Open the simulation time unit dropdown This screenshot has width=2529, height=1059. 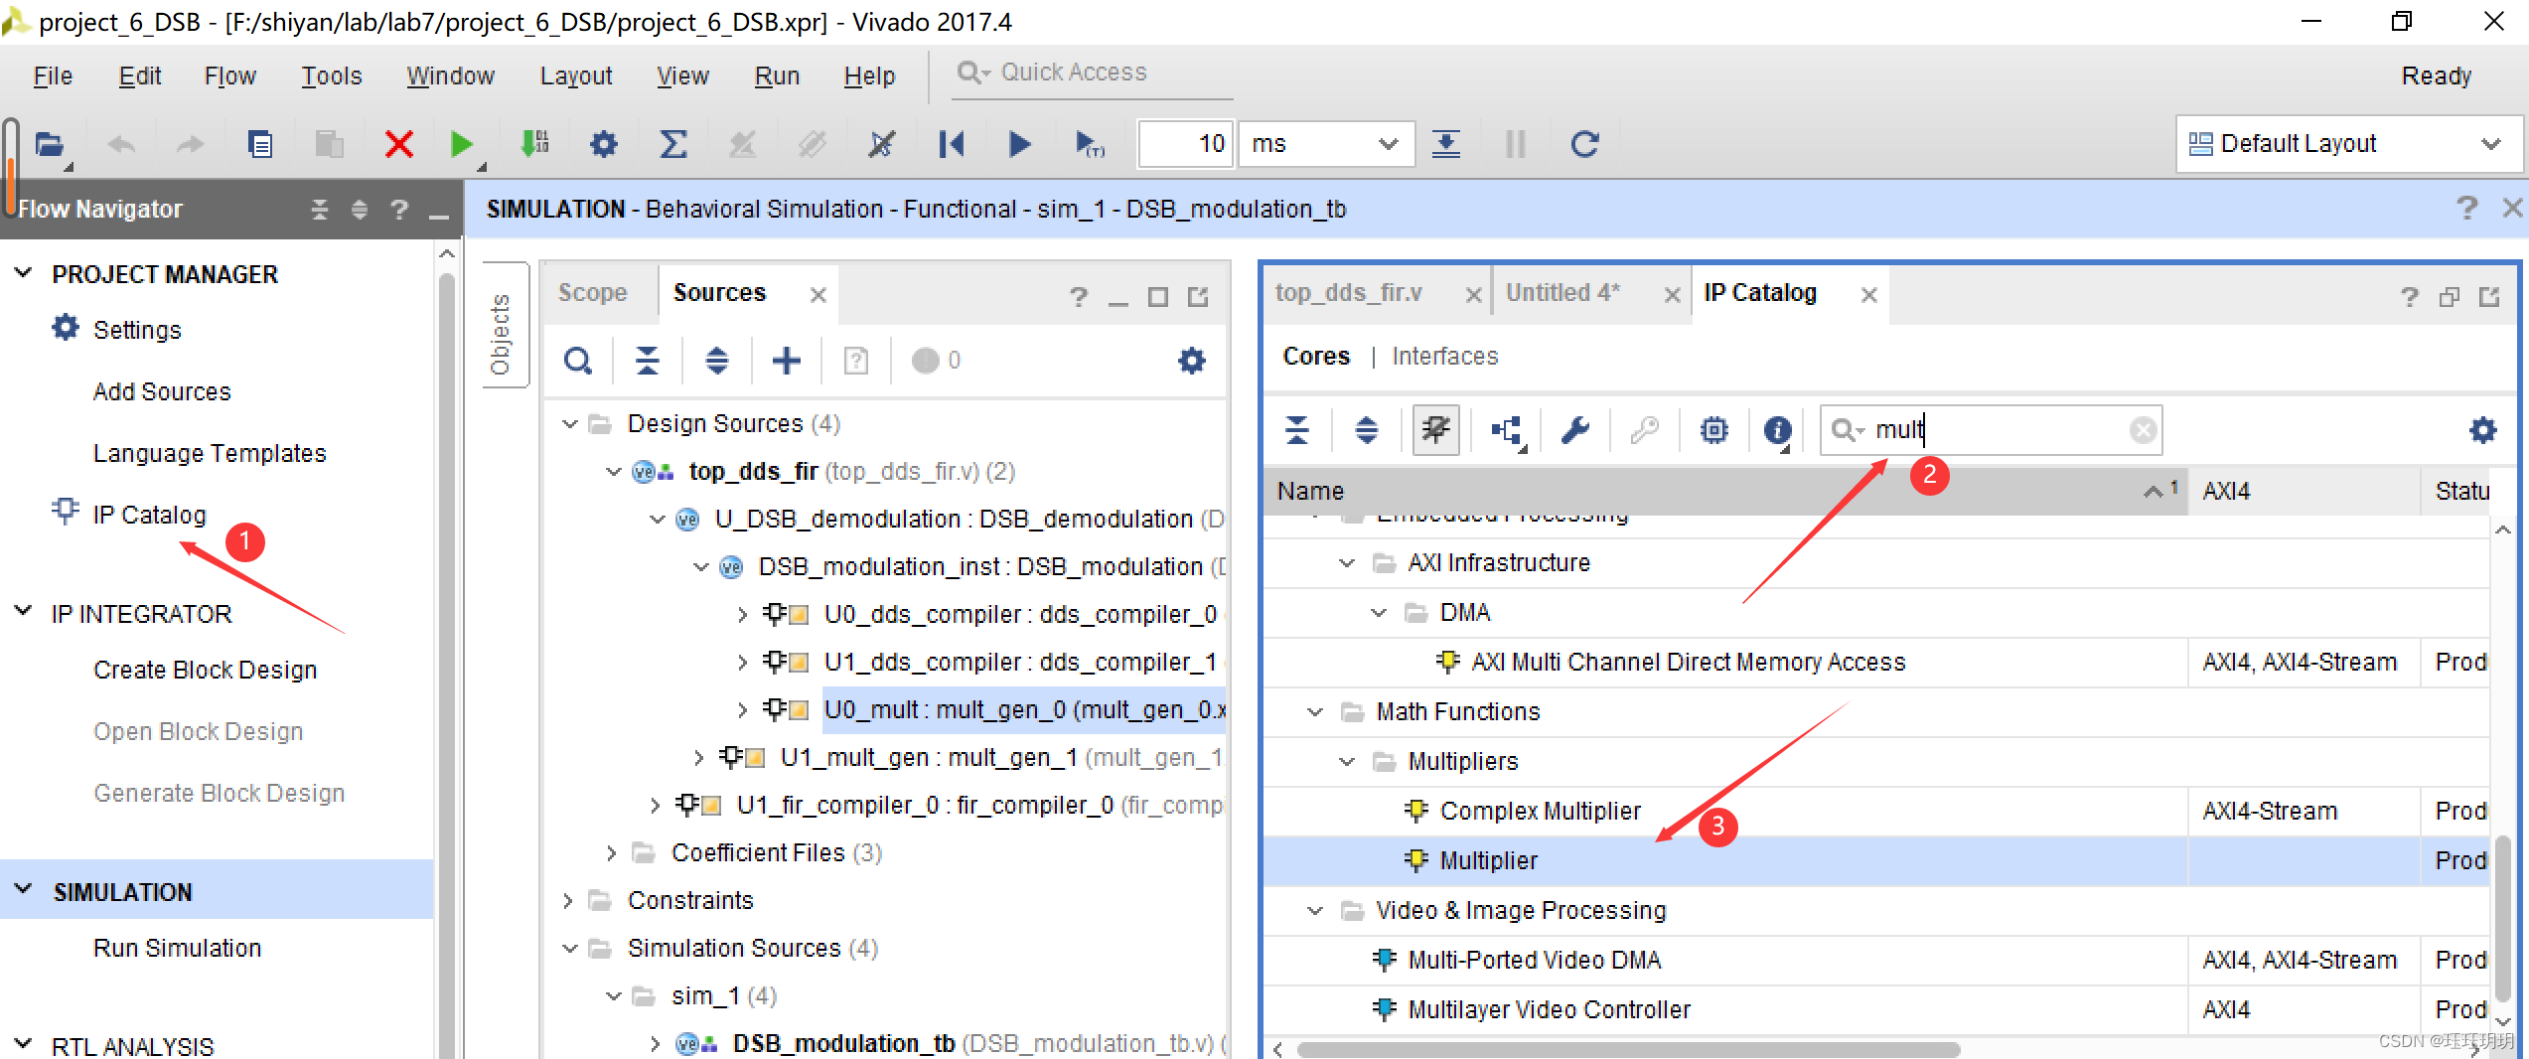(x=1389, y=145)
